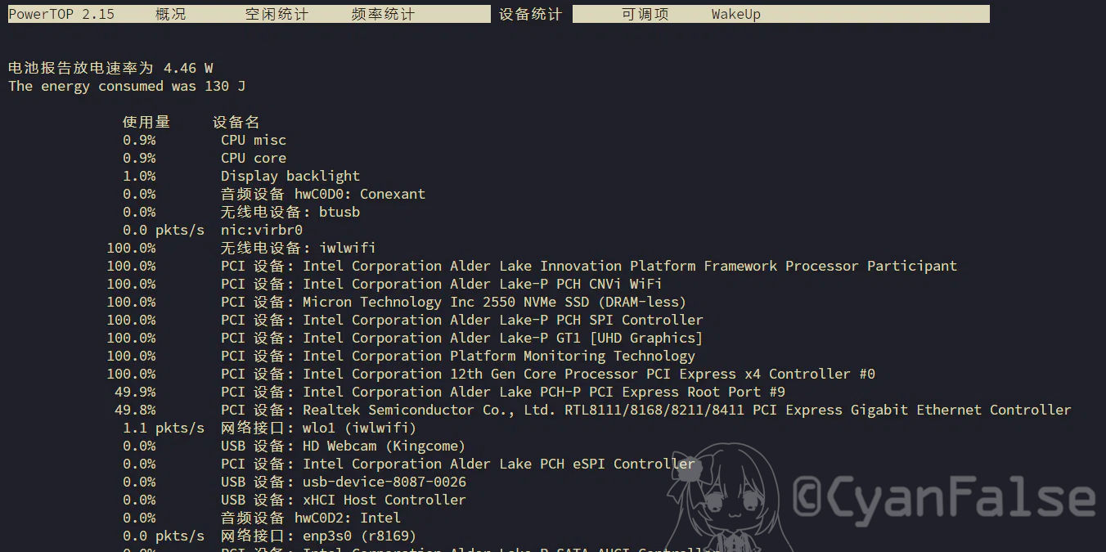Viewport: 1106px width, 552px height.
Task: Select the CPU misc row
Action: pyautogui.click(x=254, y=140)
